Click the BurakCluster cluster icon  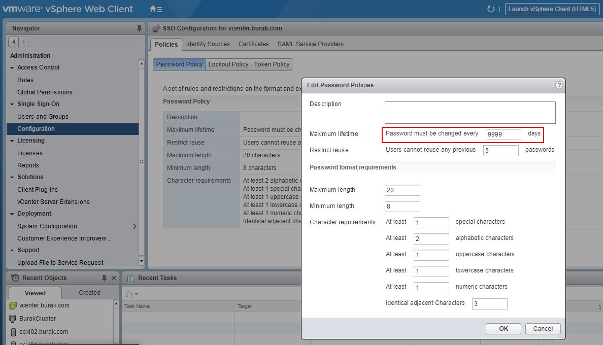(x=13, y=319)
